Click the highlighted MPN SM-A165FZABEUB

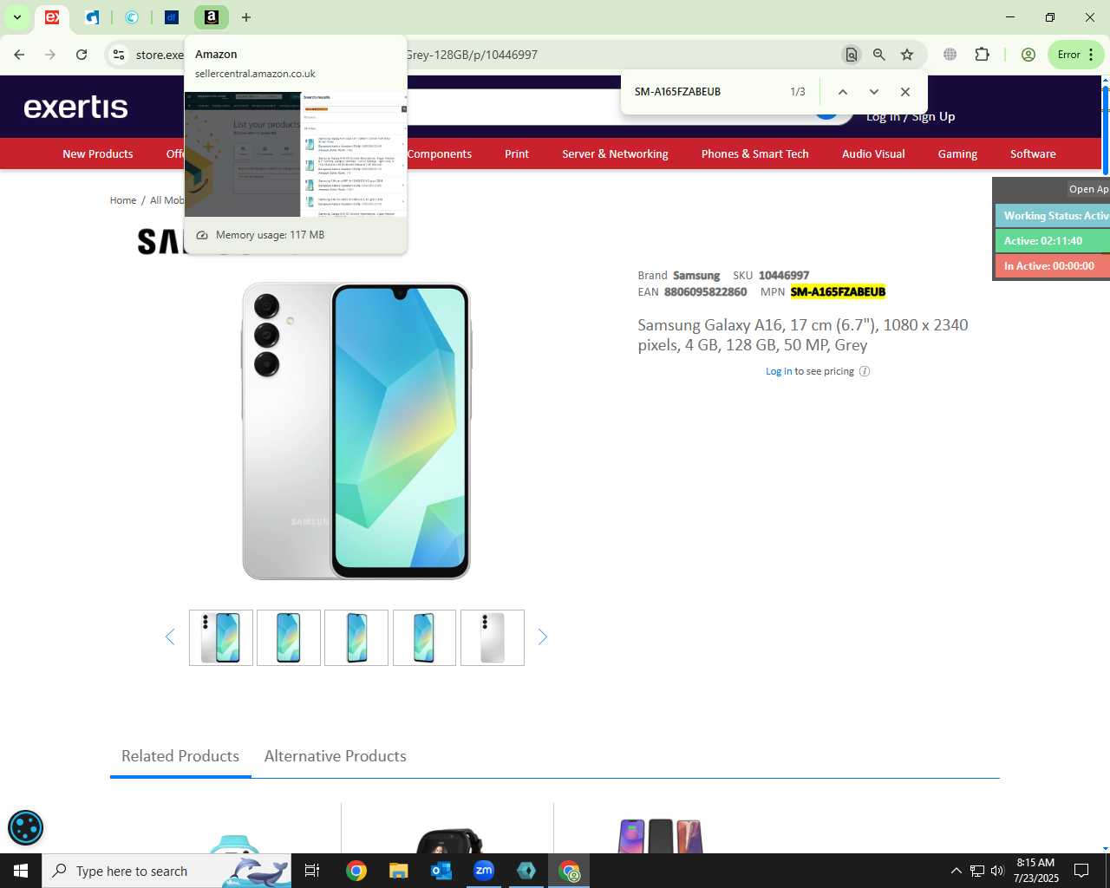point(838,292)
